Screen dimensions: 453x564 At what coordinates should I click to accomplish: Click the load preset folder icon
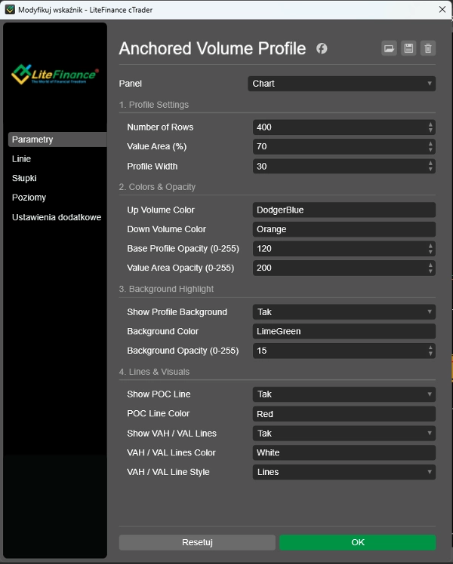(x=389, y=48)
